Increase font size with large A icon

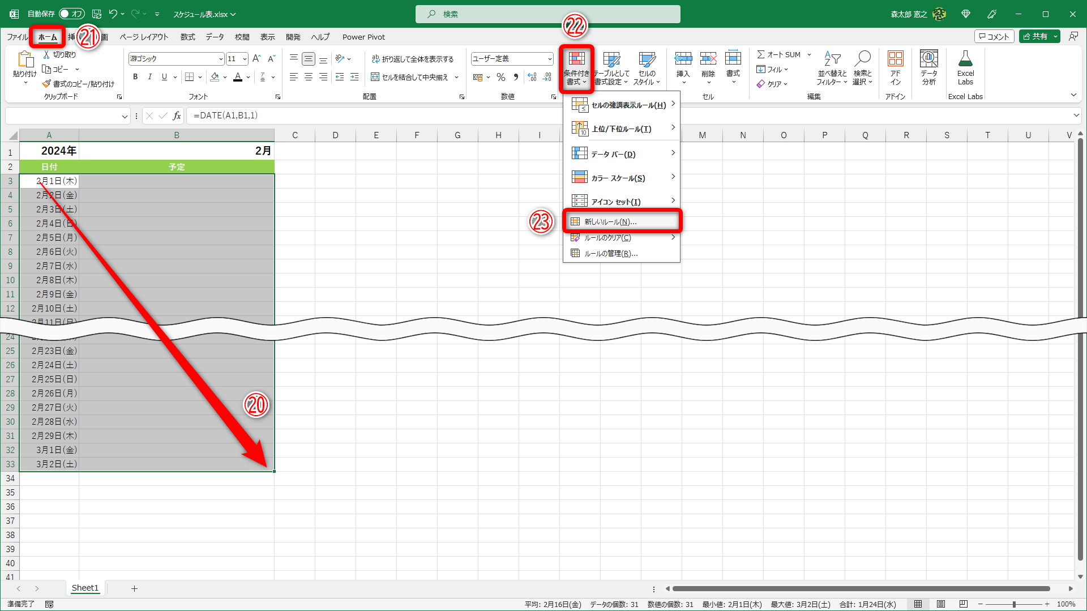click(x=256, y=58)
